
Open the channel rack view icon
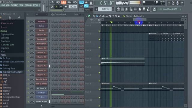tap(122, 9)
